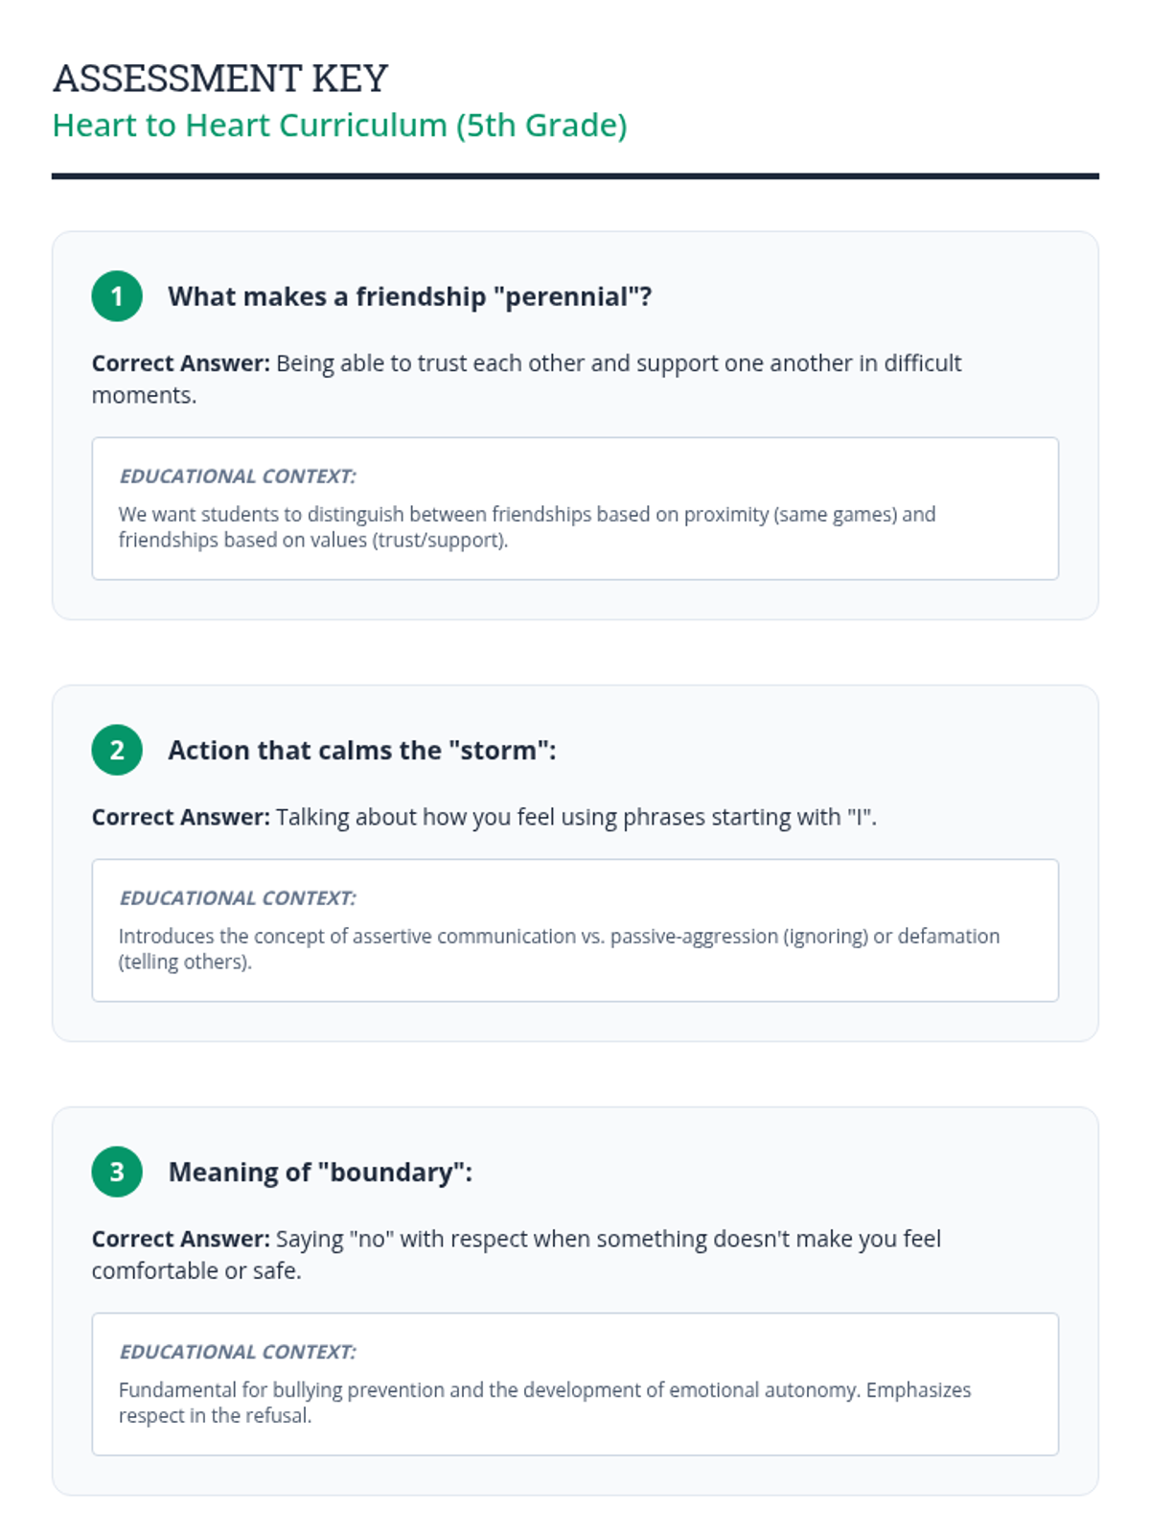Click the Educational Context label under question 3

(237, 1352)
